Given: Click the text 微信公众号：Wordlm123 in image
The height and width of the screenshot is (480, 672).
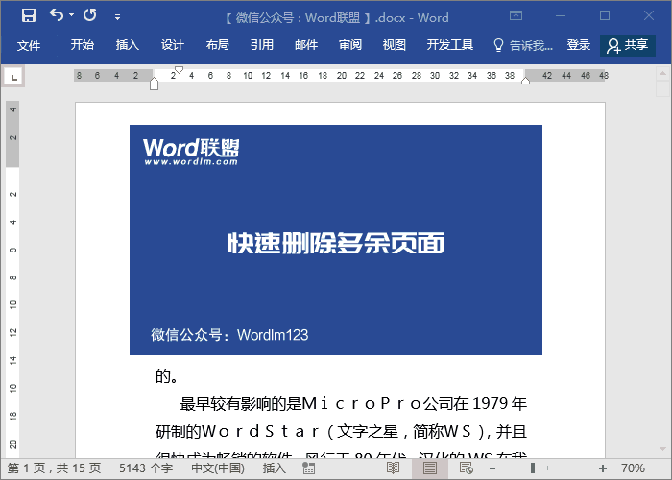Looking at the screenshot, I should click(229, 335).
